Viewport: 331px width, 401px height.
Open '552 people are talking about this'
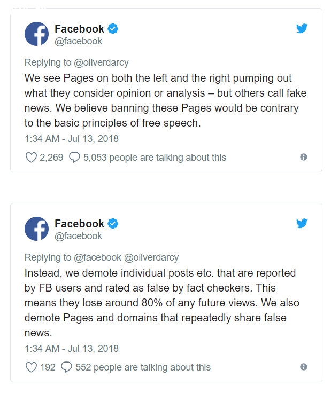143,367
